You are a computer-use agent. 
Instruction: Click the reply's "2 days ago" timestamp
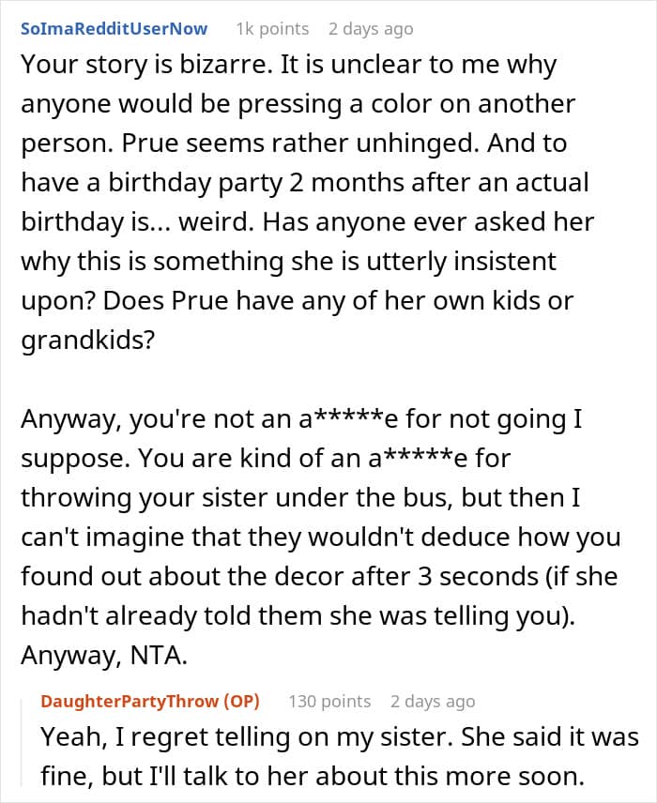pos(433,701)
